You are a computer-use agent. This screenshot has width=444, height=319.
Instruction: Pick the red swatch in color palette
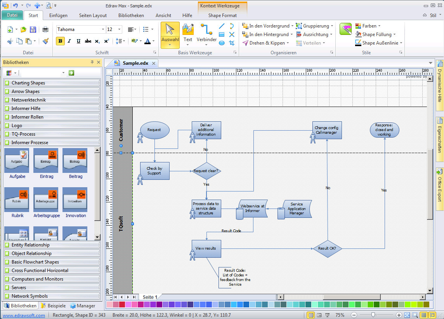121,305
